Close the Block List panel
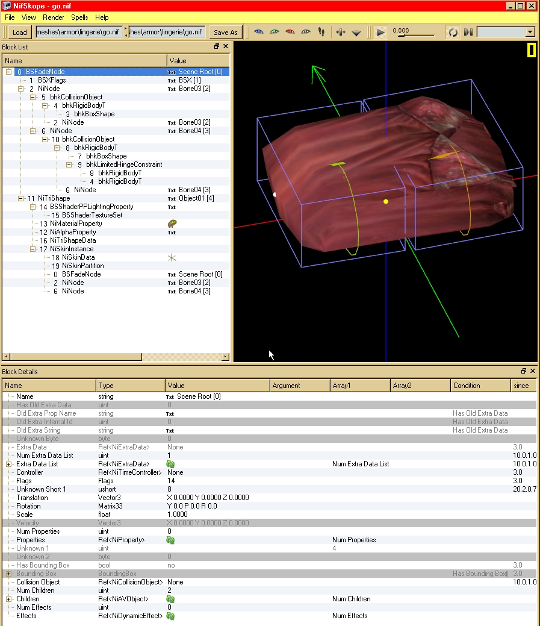Screen dimensions: 540x626 (x=226, y=46)
